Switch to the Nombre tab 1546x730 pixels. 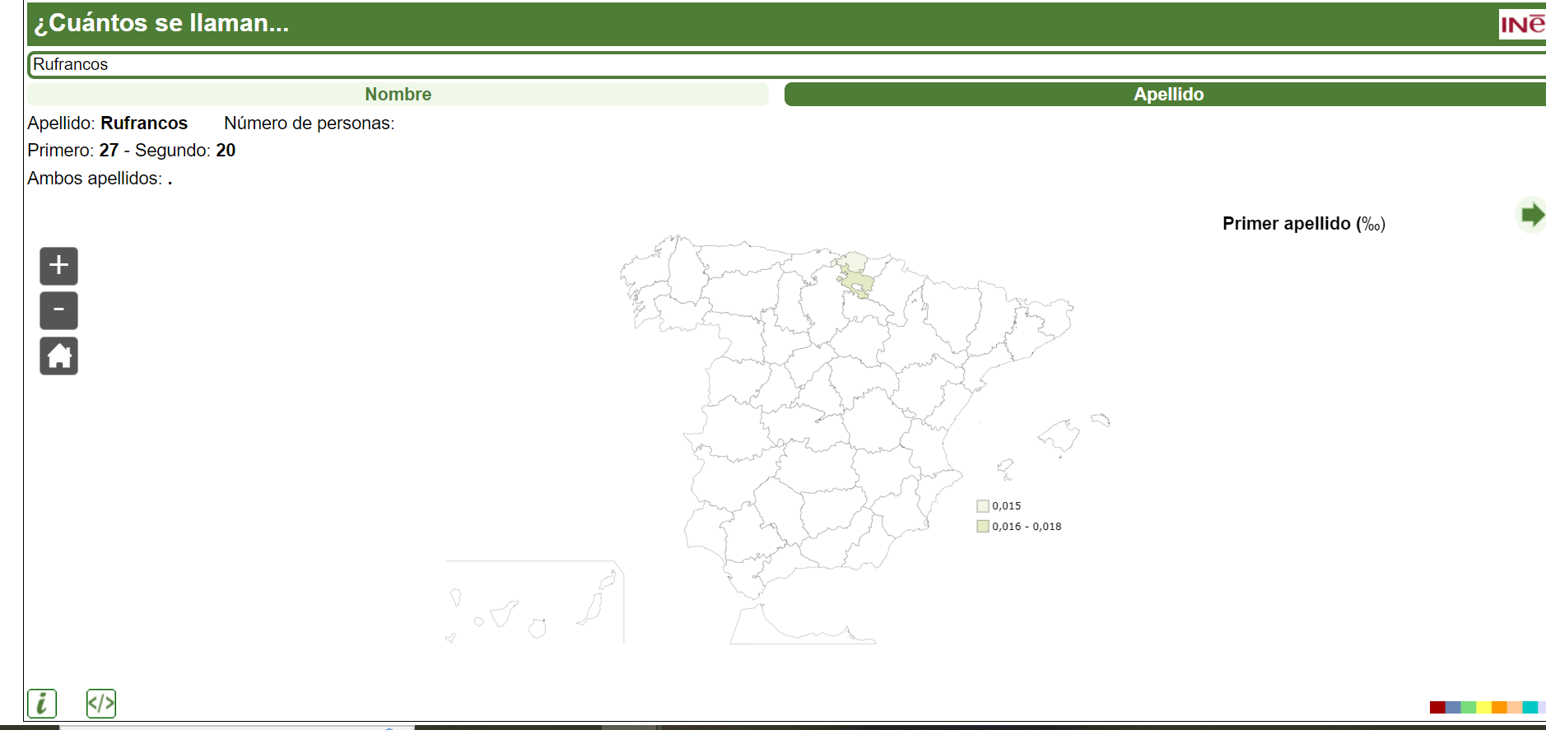pos(398,95)
